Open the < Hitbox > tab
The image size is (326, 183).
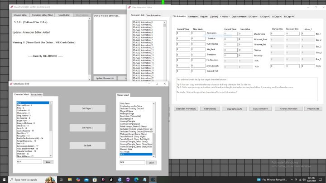pyautogui.click(x=225, y=17)
